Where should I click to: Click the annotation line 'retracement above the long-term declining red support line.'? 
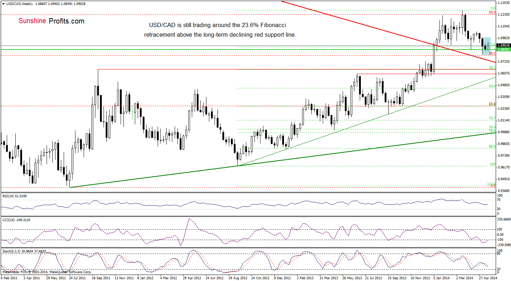pyautogui.click(x=220, y=35)
